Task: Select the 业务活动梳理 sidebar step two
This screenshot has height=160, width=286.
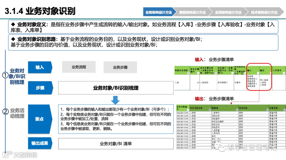Action: (x=17, y=113)
